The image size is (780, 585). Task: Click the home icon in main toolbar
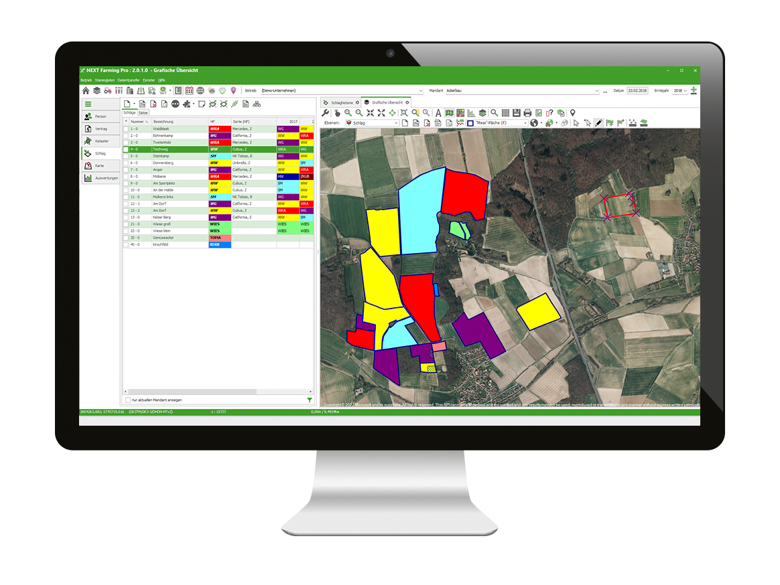pyautogui.click(x=86, y=90)
